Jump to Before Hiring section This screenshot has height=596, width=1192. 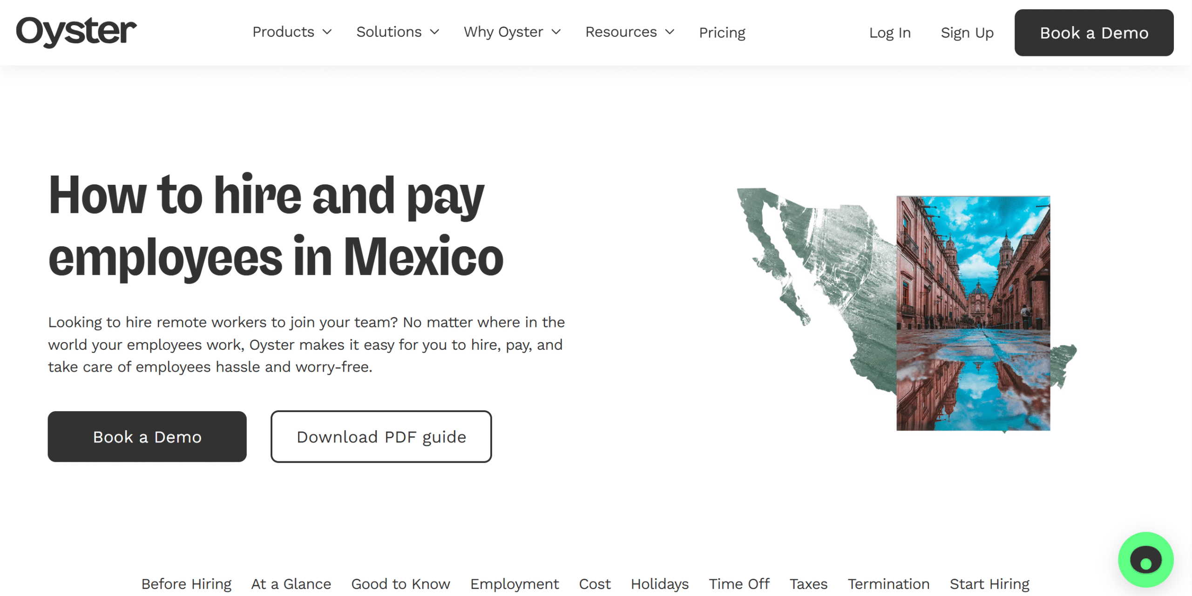(186, 584)
